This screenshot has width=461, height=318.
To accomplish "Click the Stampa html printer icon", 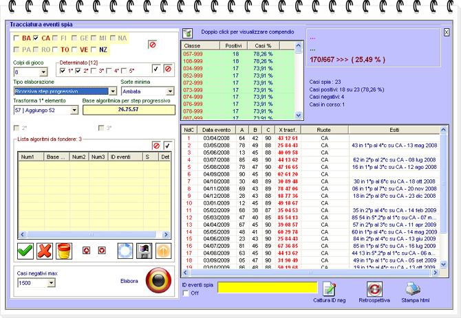I will click(x=413, y=288).
